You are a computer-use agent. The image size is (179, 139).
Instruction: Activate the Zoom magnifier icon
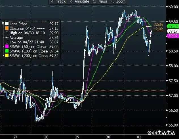pyautogui.click(x=112, y=2)
